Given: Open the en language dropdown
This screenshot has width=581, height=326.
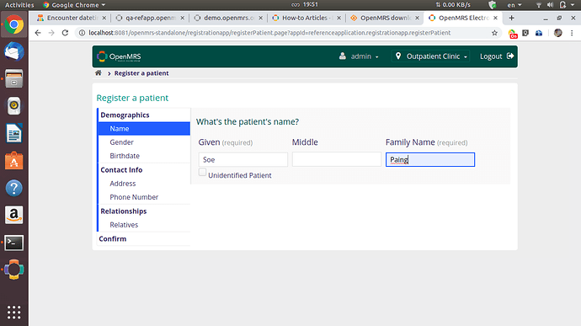Looking at the screenshot, I should coord(514,5).
